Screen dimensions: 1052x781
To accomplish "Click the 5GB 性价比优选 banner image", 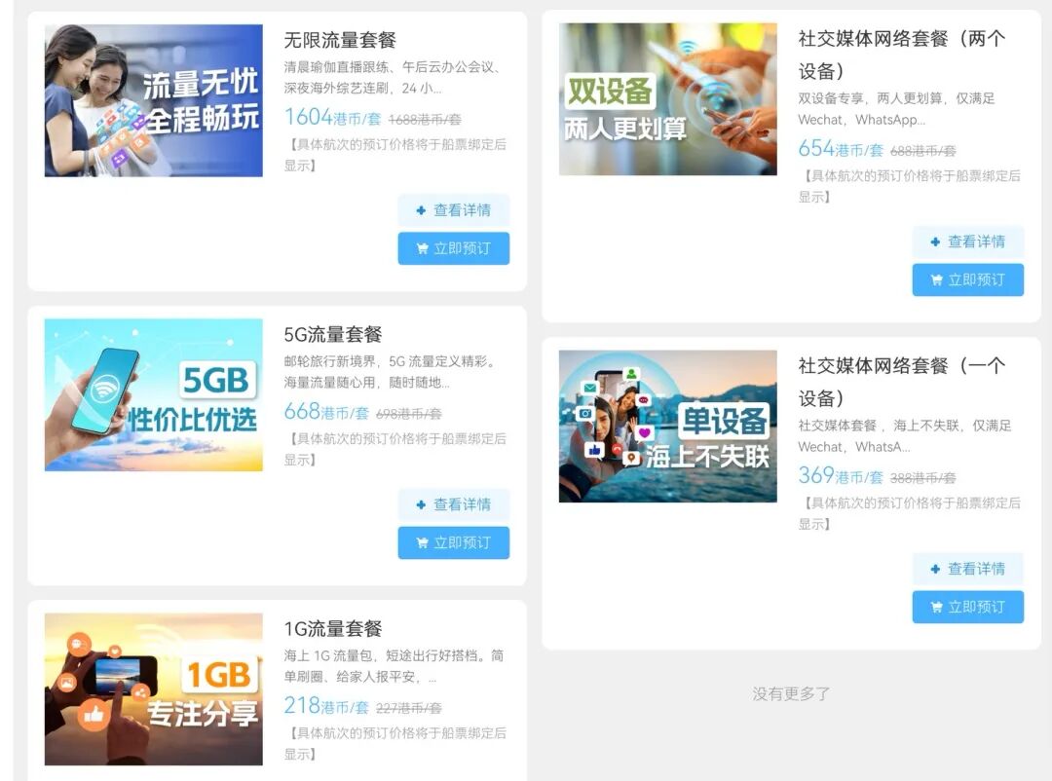I will pyautogui.click(x=154, y=394).
